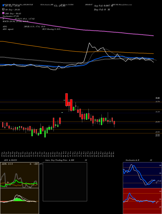Click the last red candlestick on the chart
The height and width of the screenshot is (214, 162).
point(114,123)
